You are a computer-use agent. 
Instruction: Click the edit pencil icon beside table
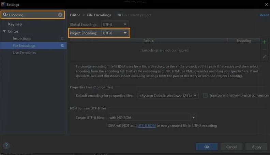[265, 57]
